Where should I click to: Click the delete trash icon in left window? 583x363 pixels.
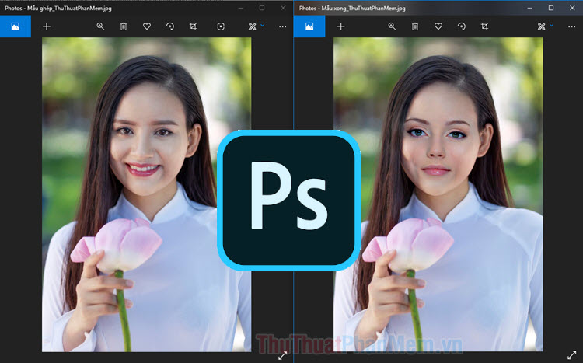coord(124,26)
